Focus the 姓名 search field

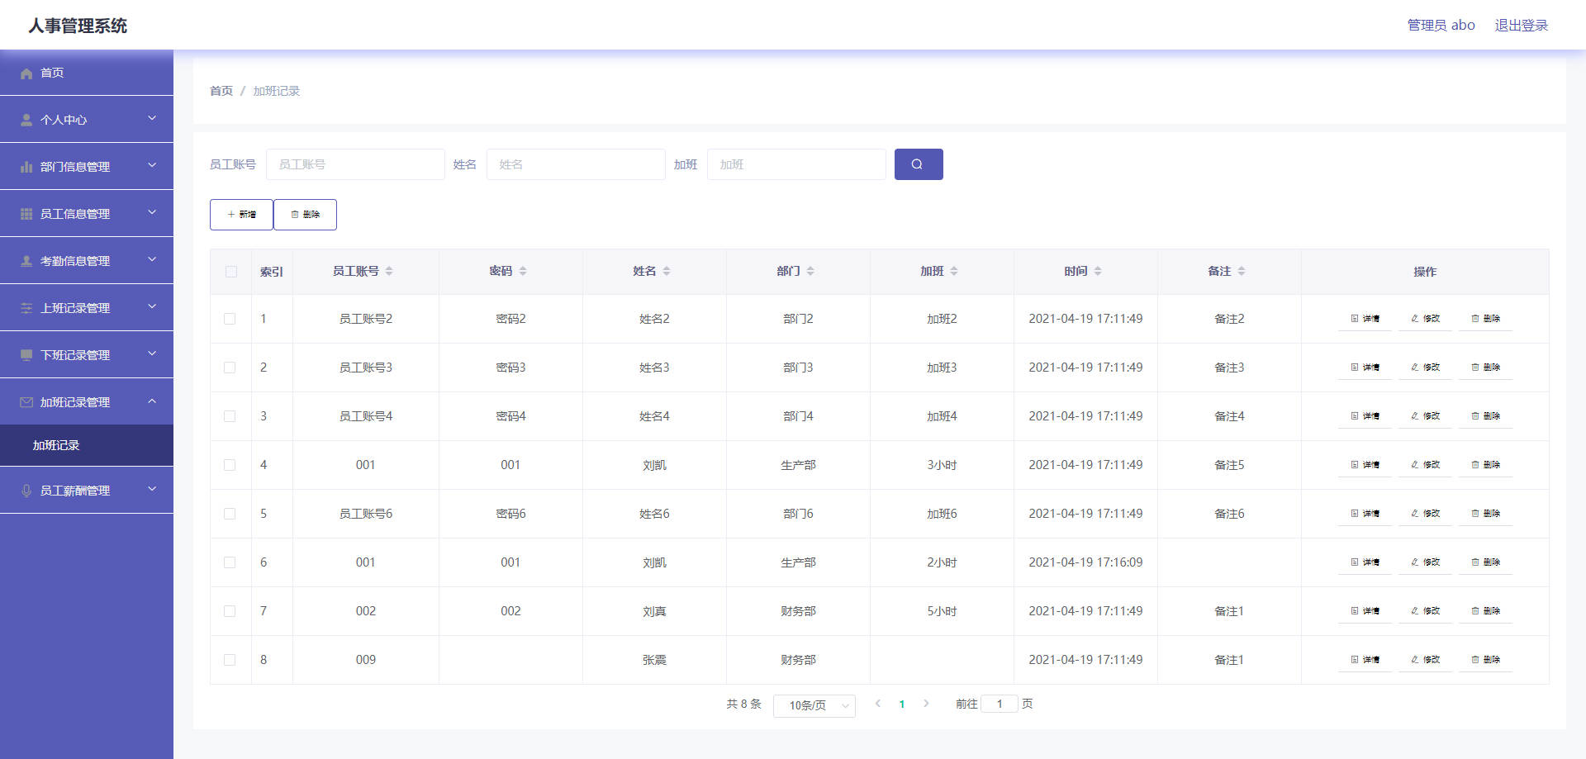pyautogui.click(x=576, y=164)
